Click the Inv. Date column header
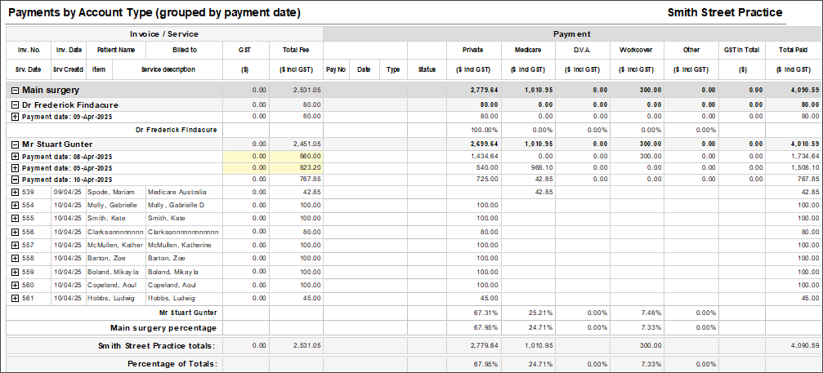 click(69, 50)
